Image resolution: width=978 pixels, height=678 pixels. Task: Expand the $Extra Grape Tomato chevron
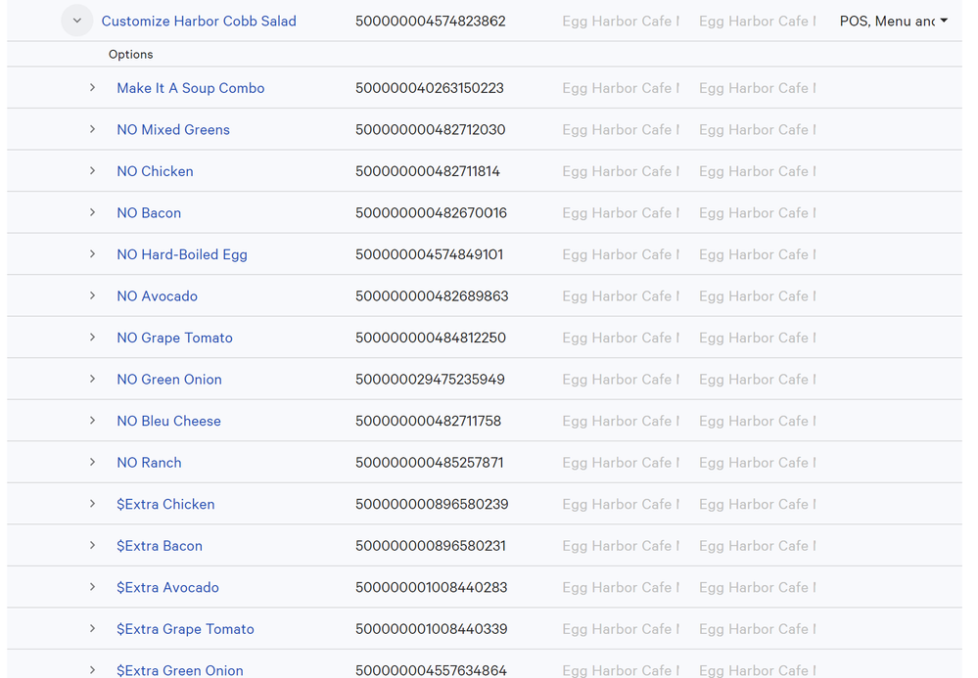[x=93, y=629]
